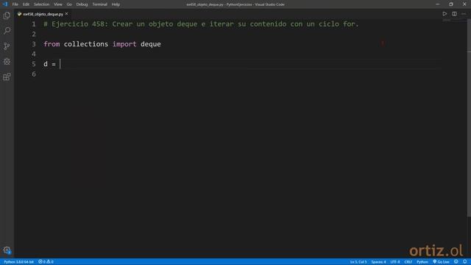
Task: Close the ex458_objeto_deque.py tab
Action: [x=67, y=14]
